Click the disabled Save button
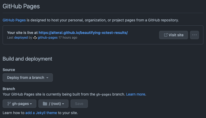 (x=79, y=104)
